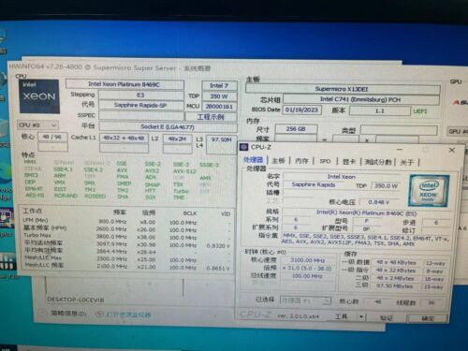468x351 pixels.
Task: Click the fewer-details arrow icon beside 简略信息
Action: pos(43,313)
